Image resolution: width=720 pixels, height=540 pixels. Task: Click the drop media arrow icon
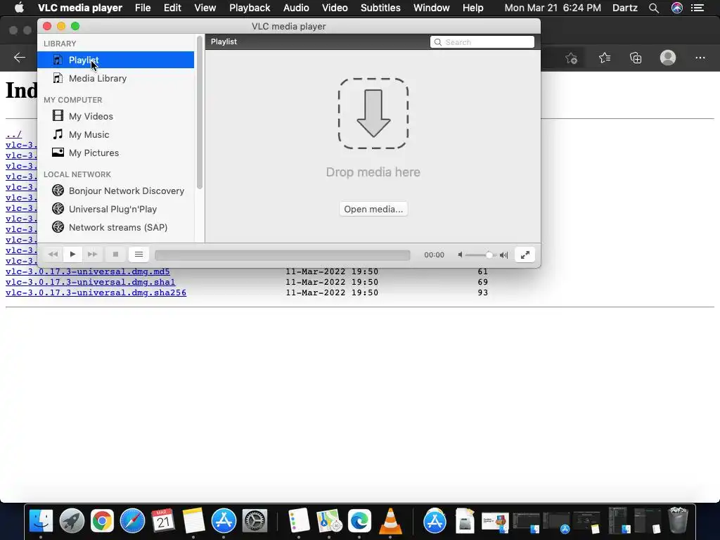tap(373, 113)
